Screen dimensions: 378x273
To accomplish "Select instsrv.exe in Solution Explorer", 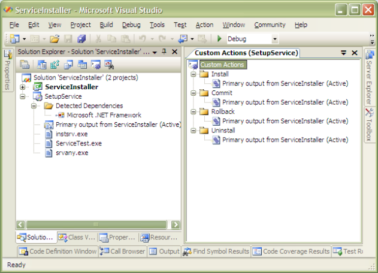I will point(72,134).
